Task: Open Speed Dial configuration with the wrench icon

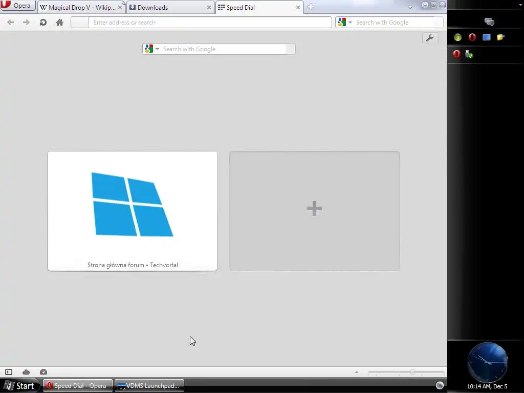Action: click(x=430, y=38)
